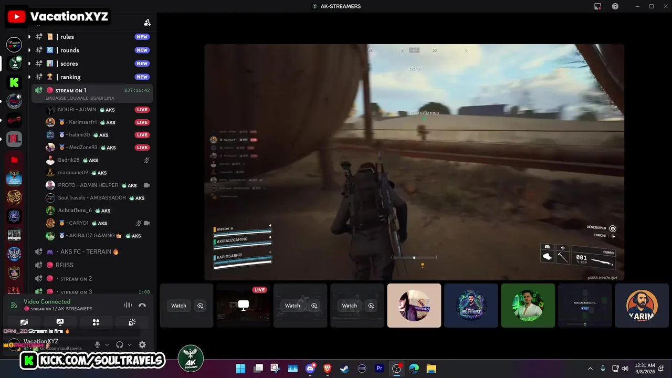Select the Halimi participant avatar tile
Image resolution: width=672 pixels, height=378 pixels.
point(471,306)
